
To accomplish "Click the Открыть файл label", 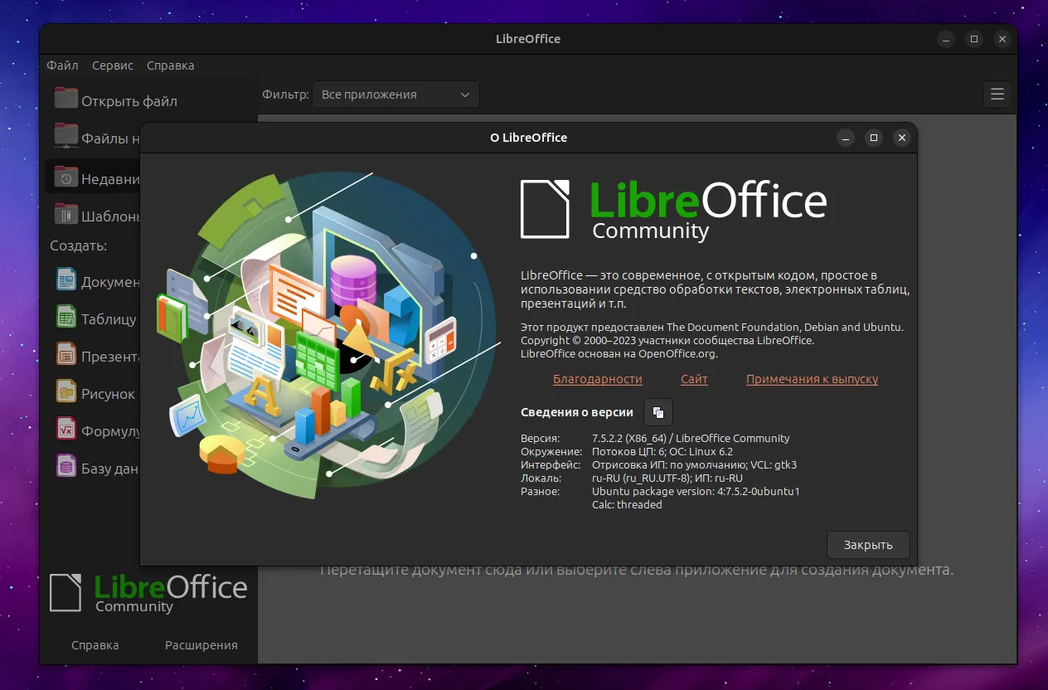I will [129, 101].
